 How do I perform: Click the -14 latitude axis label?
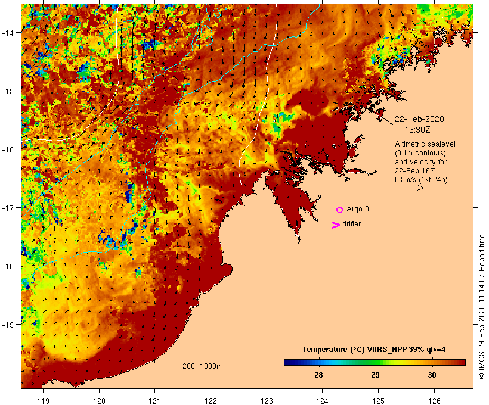7,33
